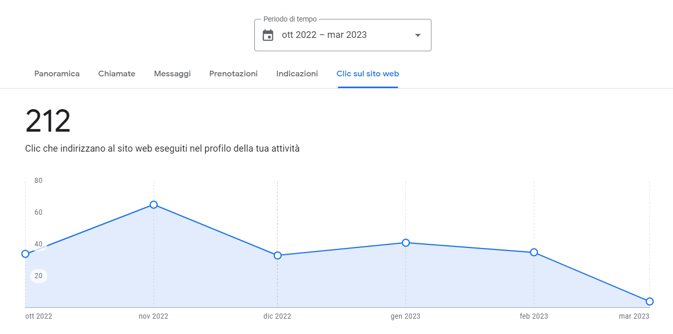Click the nov 2022 axis label

[x=154, y=317]
